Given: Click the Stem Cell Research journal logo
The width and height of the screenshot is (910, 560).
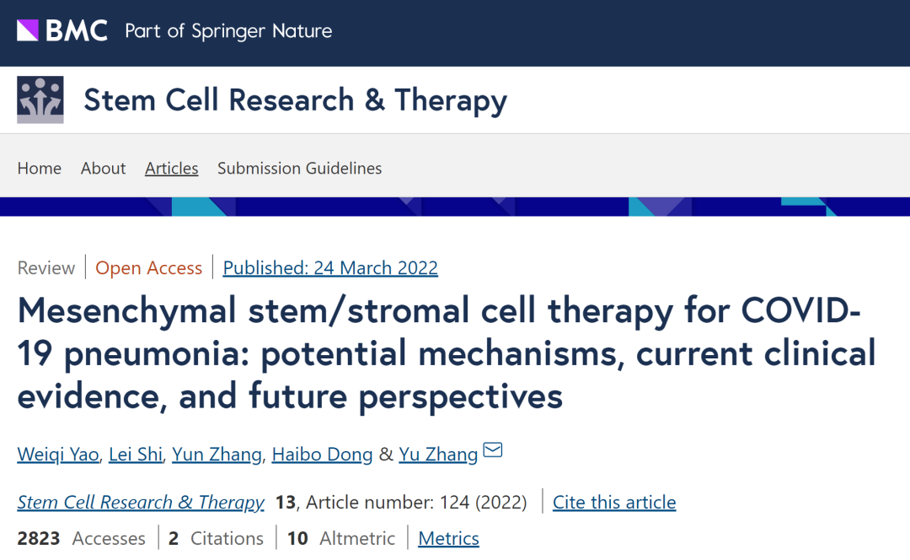Looking at the screenshot, I should (40, 100).
